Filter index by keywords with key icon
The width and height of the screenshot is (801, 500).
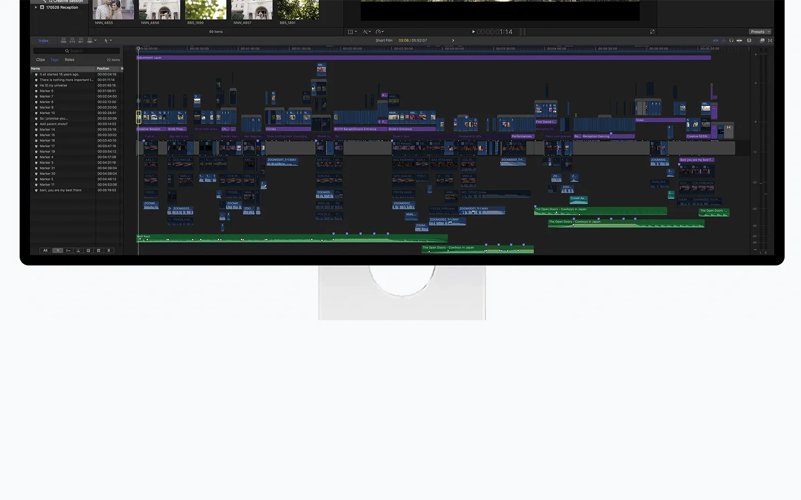tap(68, 251)
